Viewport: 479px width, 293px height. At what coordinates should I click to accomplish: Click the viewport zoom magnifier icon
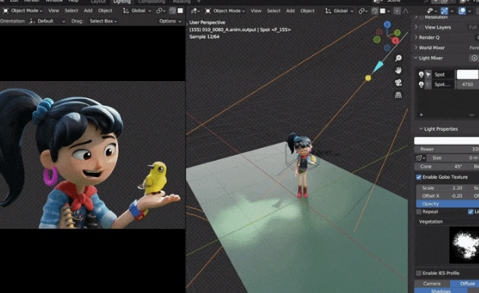(399, 58)
